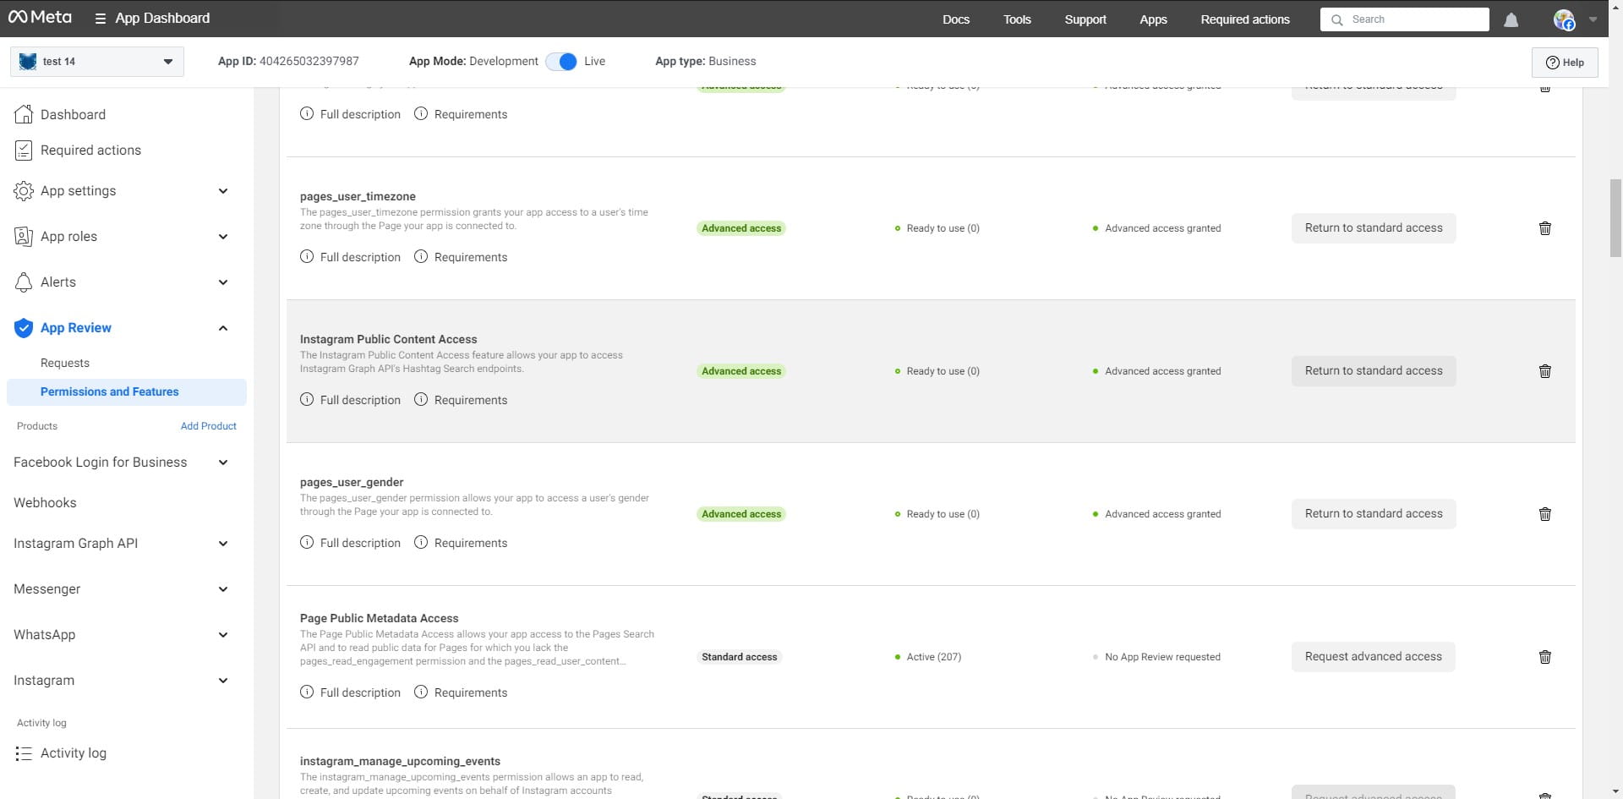Open the test 14 app selector dropdown
The width and height of the screenshot is (1623, 799).
click(x=97, y=62)
